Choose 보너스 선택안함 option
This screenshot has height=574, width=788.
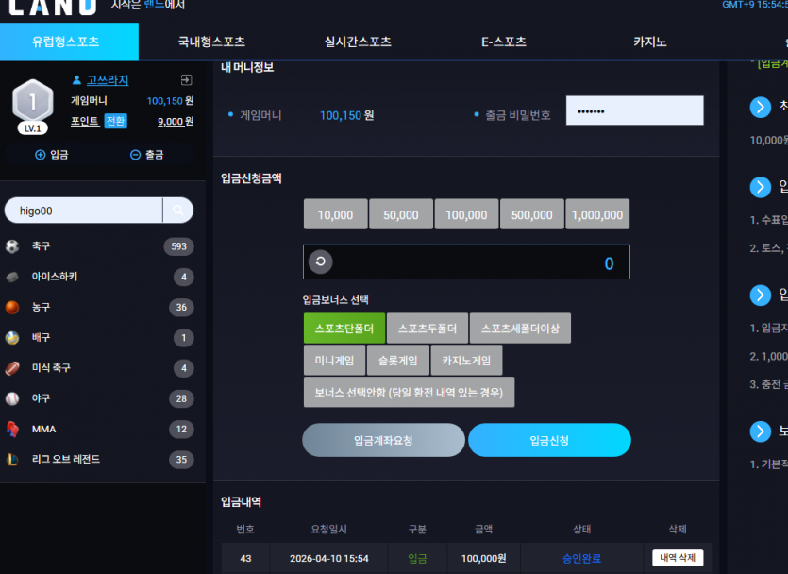[x=409, y=392]
